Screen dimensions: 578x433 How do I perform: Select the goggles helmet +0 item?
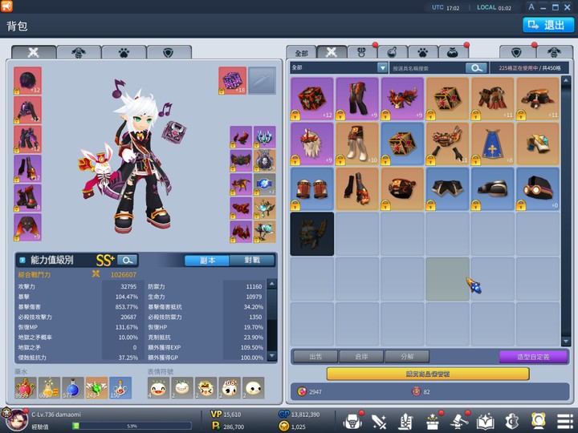538,189
